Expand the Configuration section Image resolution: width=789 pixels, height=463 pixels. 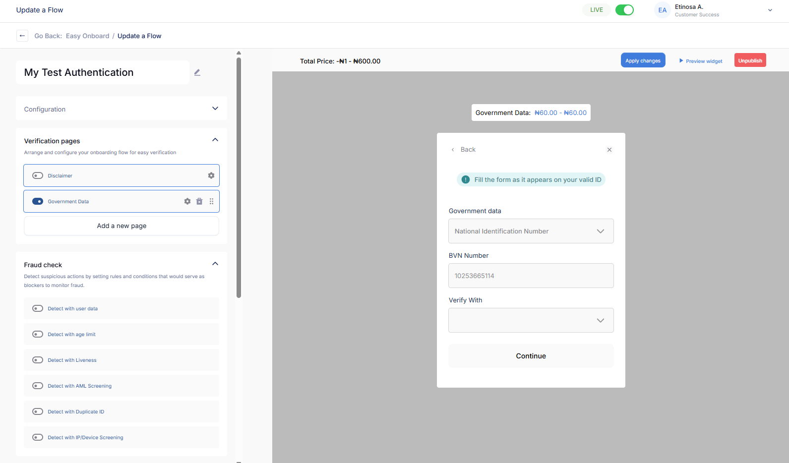[215, 109]
